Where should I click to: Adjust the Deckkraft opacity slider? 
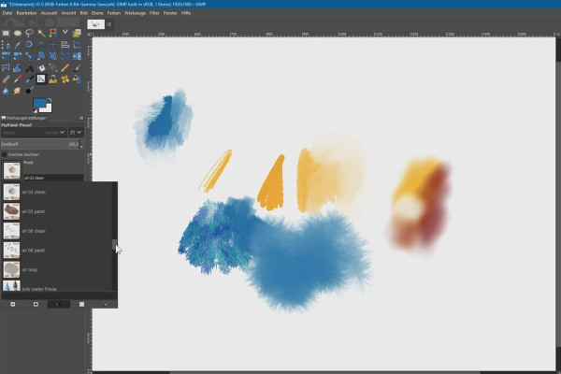click(x=40, y=144)
